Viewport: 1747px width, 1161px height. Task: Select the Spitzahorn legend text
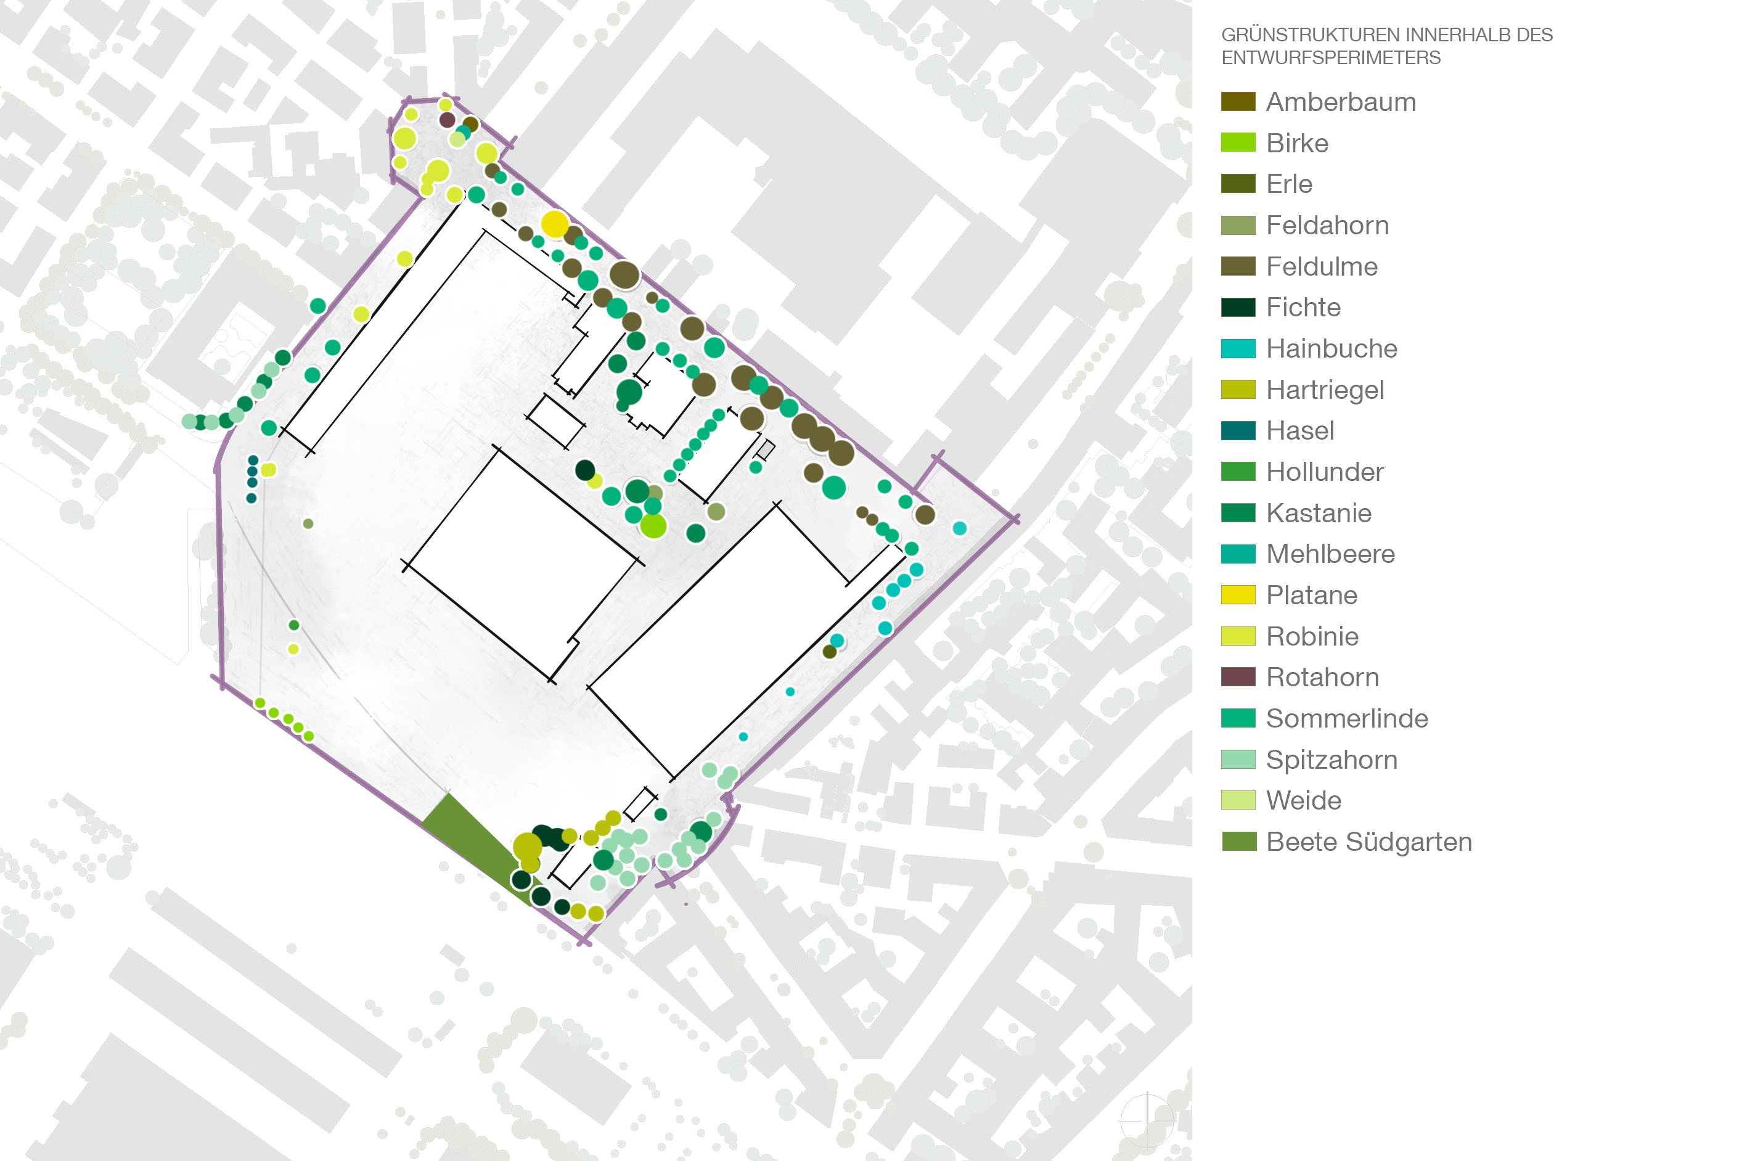tap(1331, 760)
